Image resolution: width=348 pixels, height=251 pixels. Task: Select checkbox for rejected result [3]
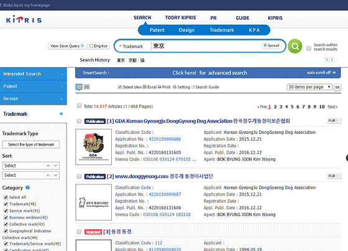(x=79, y=232)
